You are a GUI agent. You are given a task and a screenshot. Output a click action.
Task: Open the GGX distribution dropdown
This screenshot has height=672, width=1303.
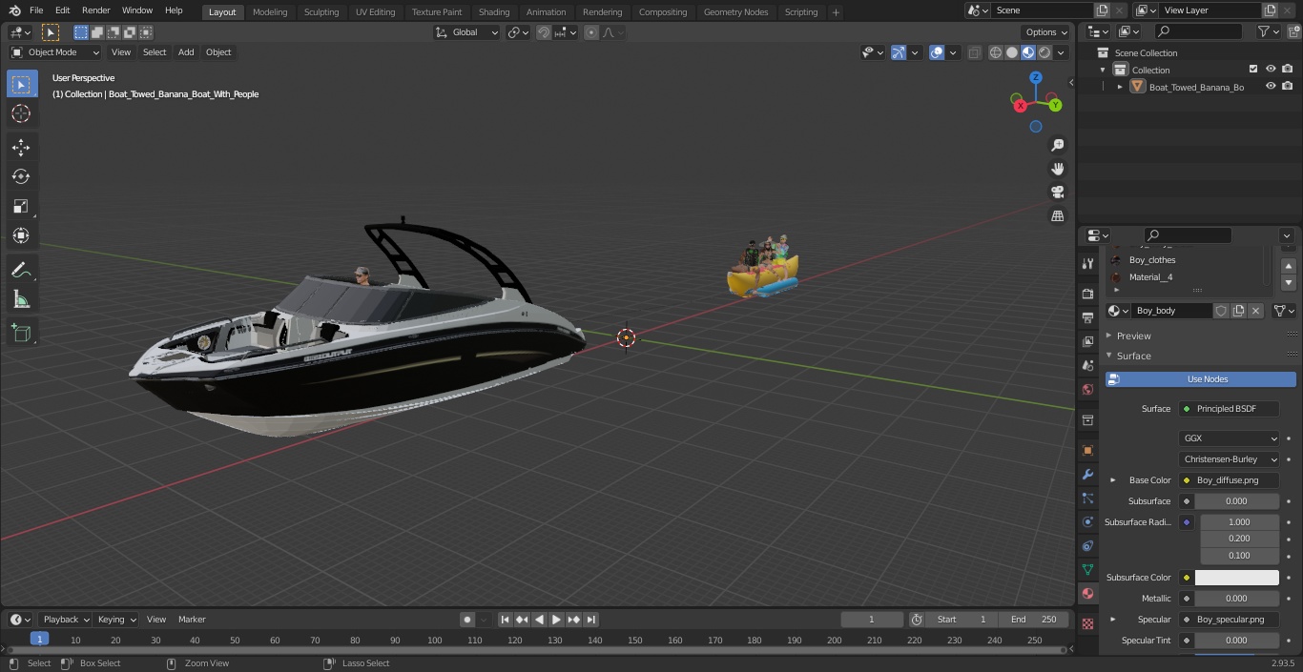[1230, 438]
